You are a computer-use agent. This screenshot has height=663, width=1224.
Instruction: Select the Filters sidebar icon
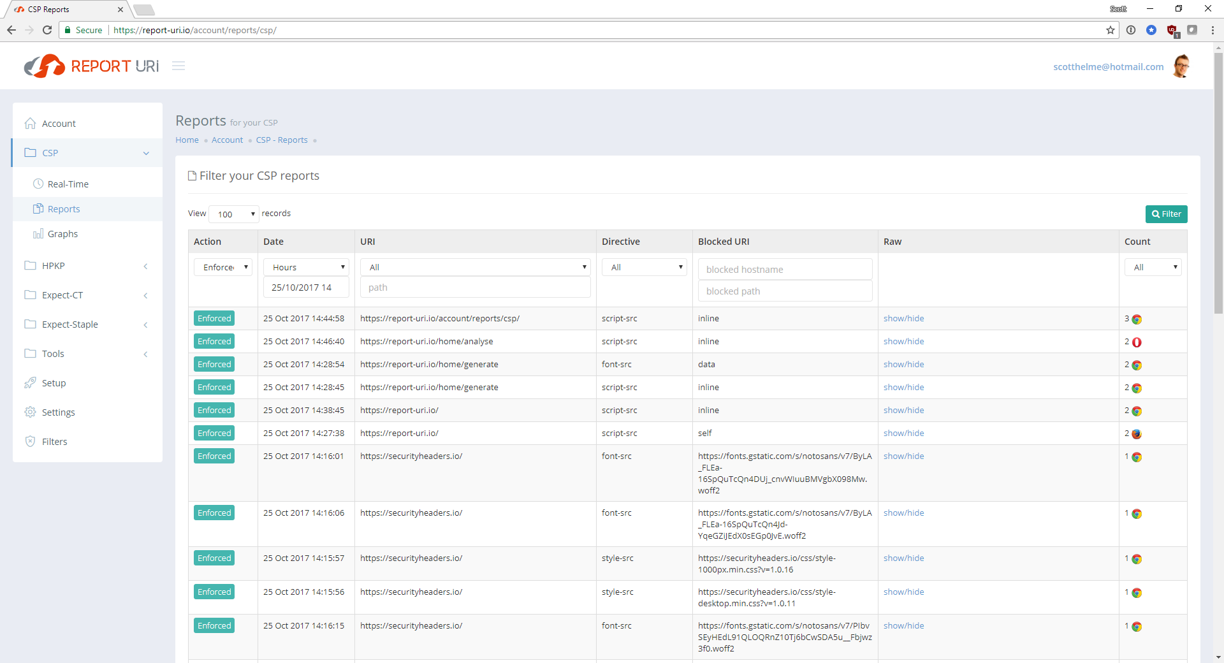pyautogui.click(x=30, y=441)
